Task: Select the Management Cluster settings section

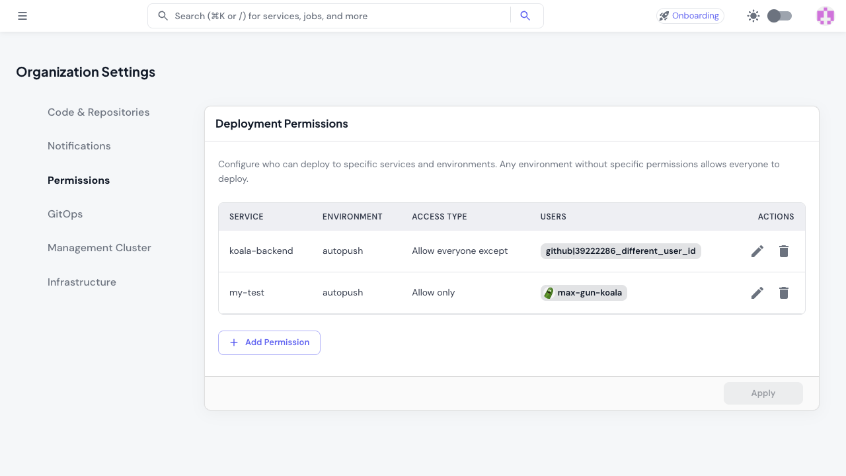Action: 99,247
